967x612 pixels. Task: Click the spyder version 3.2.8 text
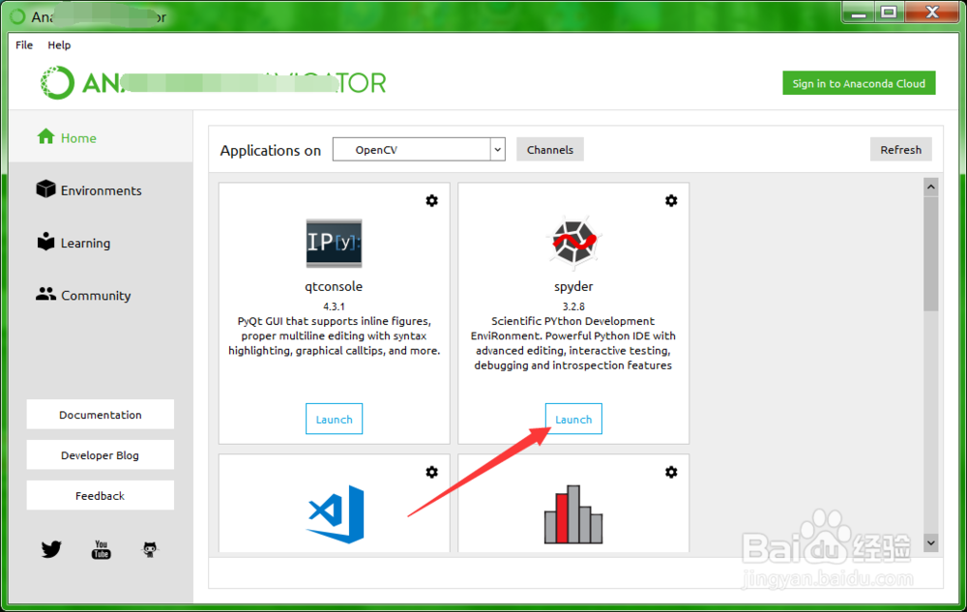573,306
